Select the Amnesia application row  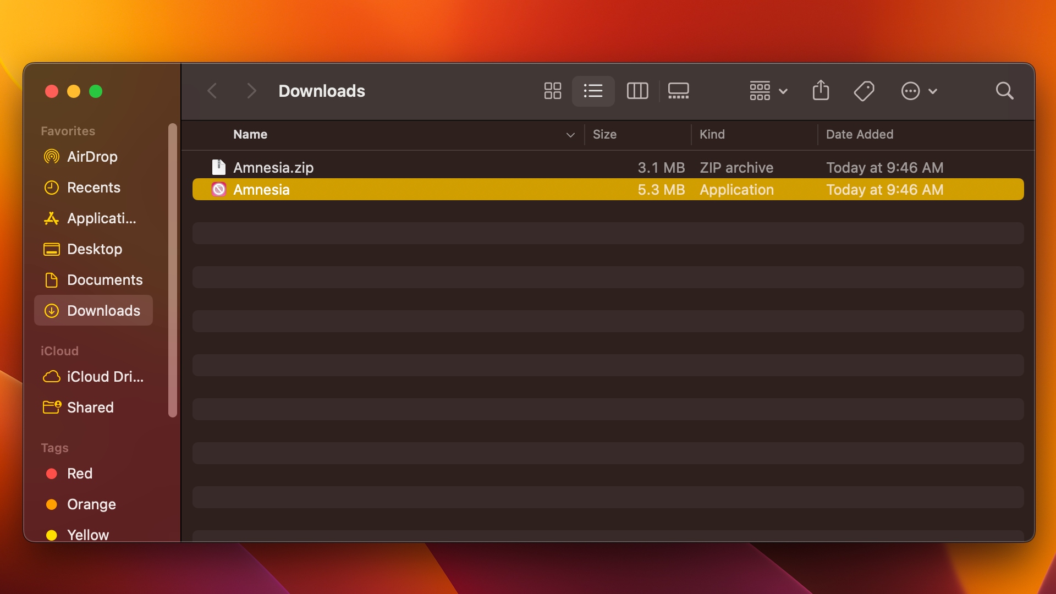point(608,189)
